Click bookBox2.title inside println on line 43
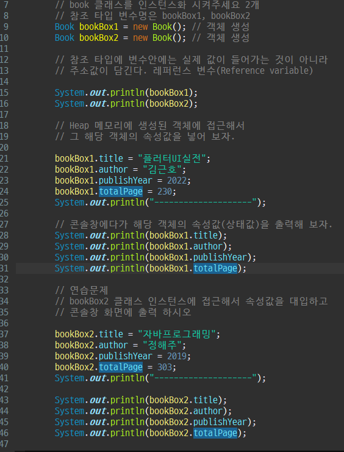This screenshot has width=344, height=452. click(x=184, y=400)
